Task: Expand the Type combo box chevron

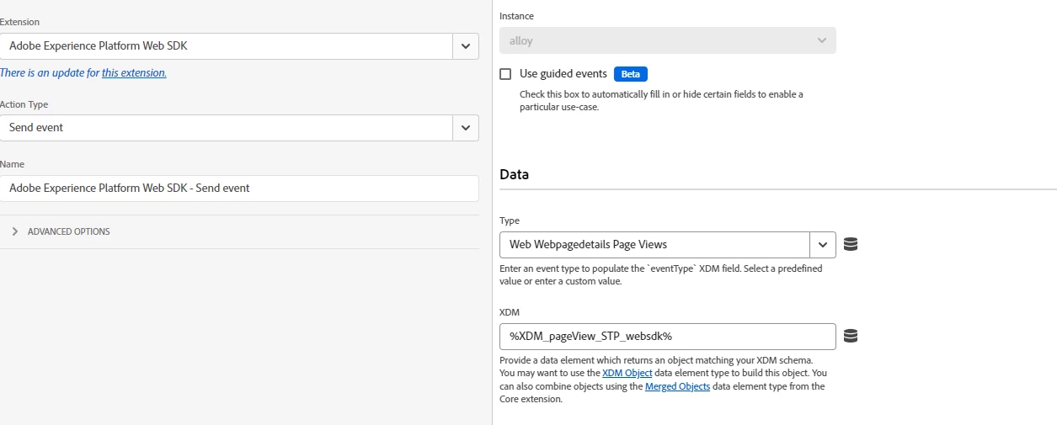Action: [x=823, y=245]
